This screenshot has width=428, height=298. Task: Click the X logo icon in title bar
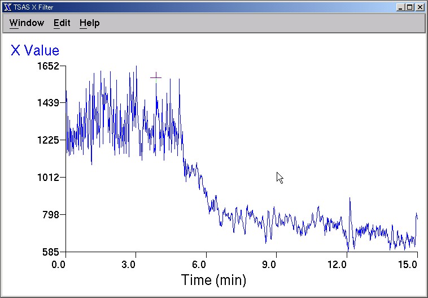(8, 7)
